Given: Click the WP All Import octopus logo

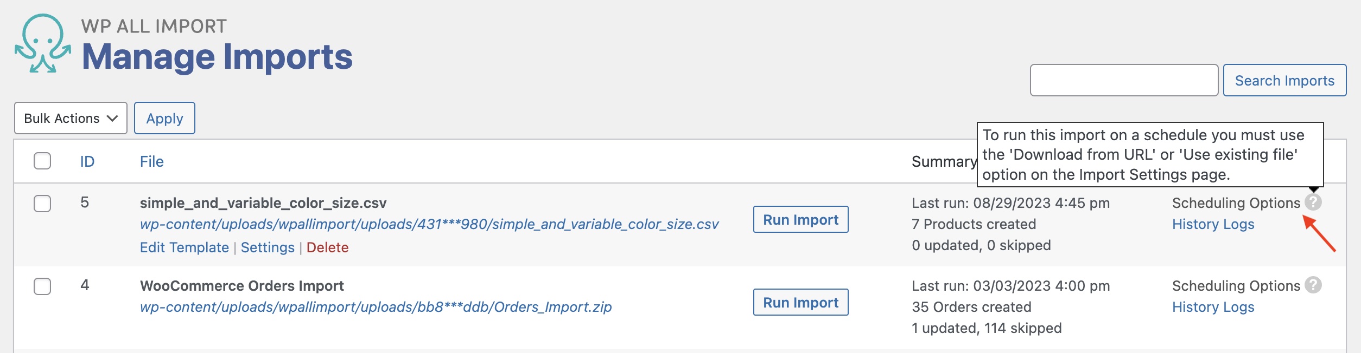Looking at the screenshot, I should (42, 43).
